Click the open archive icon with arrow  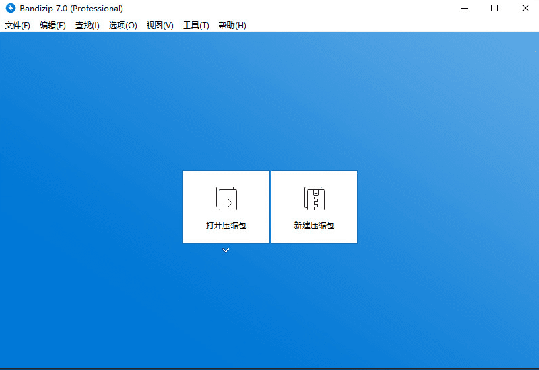point(226,199)
